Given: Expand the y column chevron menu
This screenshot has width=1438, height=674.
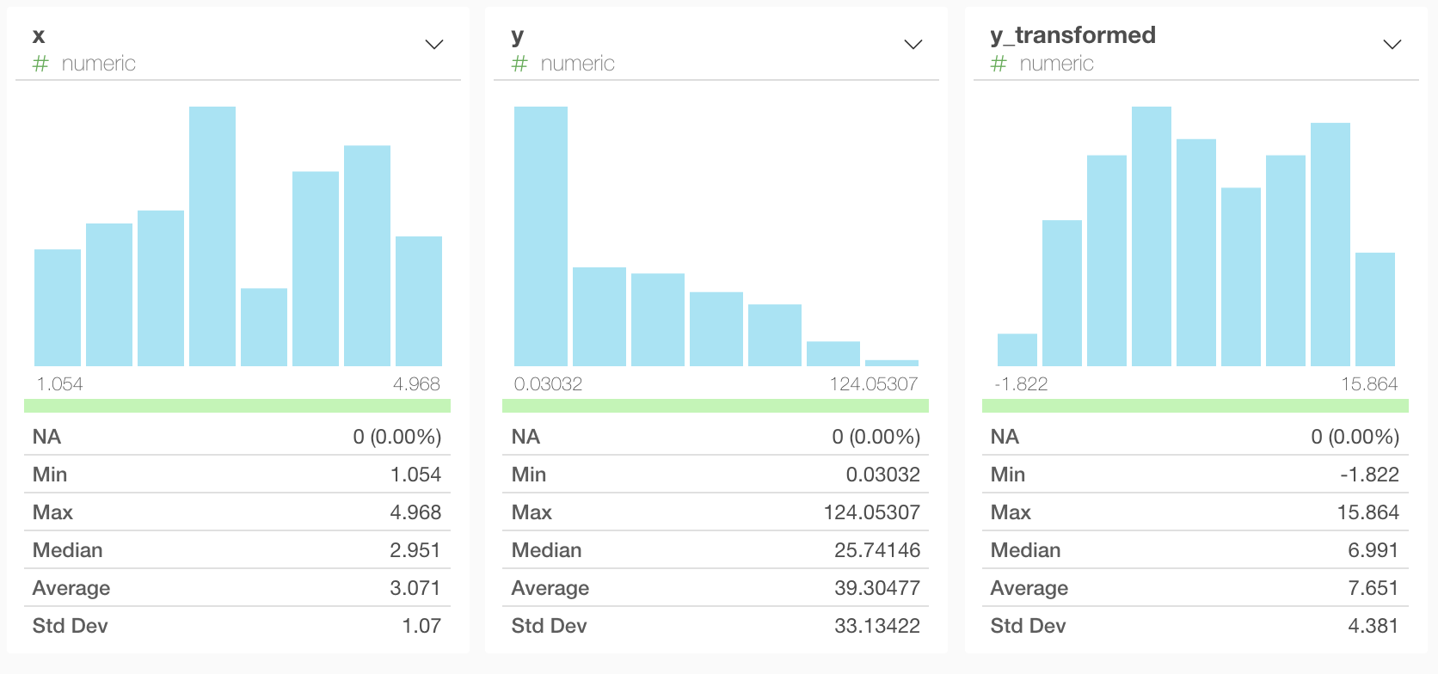Looking at the screenshot, I should (913, 44).
